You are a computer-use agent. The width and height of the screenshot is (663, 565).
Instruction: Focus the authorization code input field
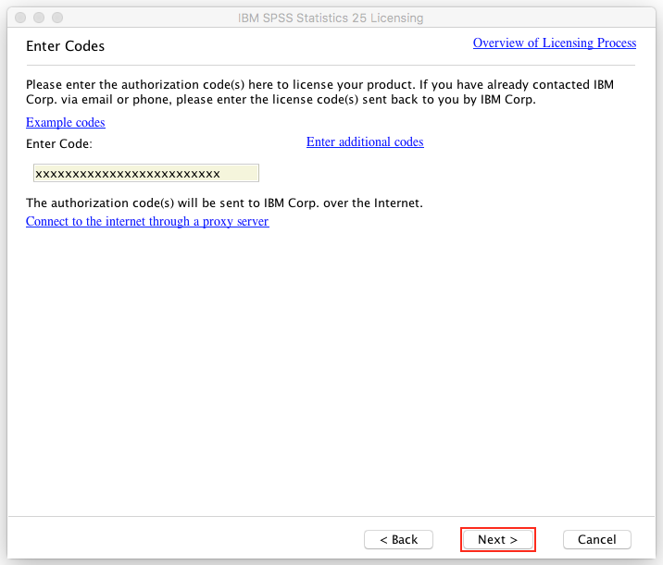146,173
